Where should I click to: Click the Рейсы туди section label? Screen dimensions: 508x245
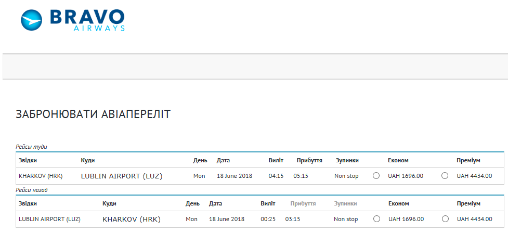pyautogui.click(x=32, y=147)
